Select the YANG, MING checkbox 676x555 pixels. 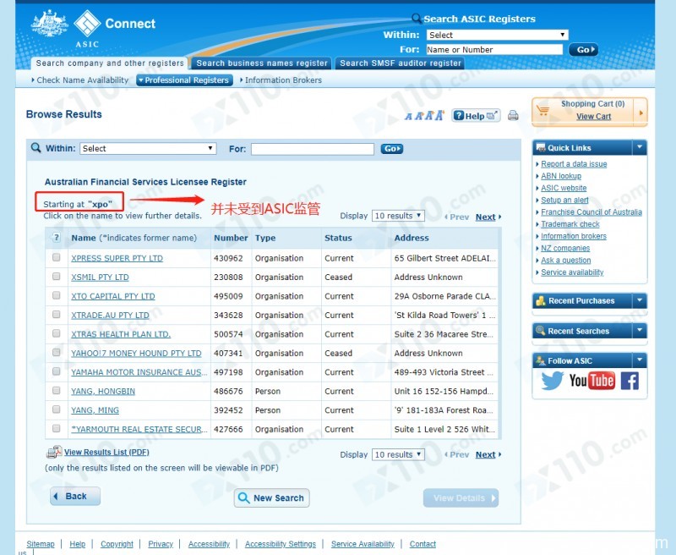pyautogui.click(x=56, y=409)
